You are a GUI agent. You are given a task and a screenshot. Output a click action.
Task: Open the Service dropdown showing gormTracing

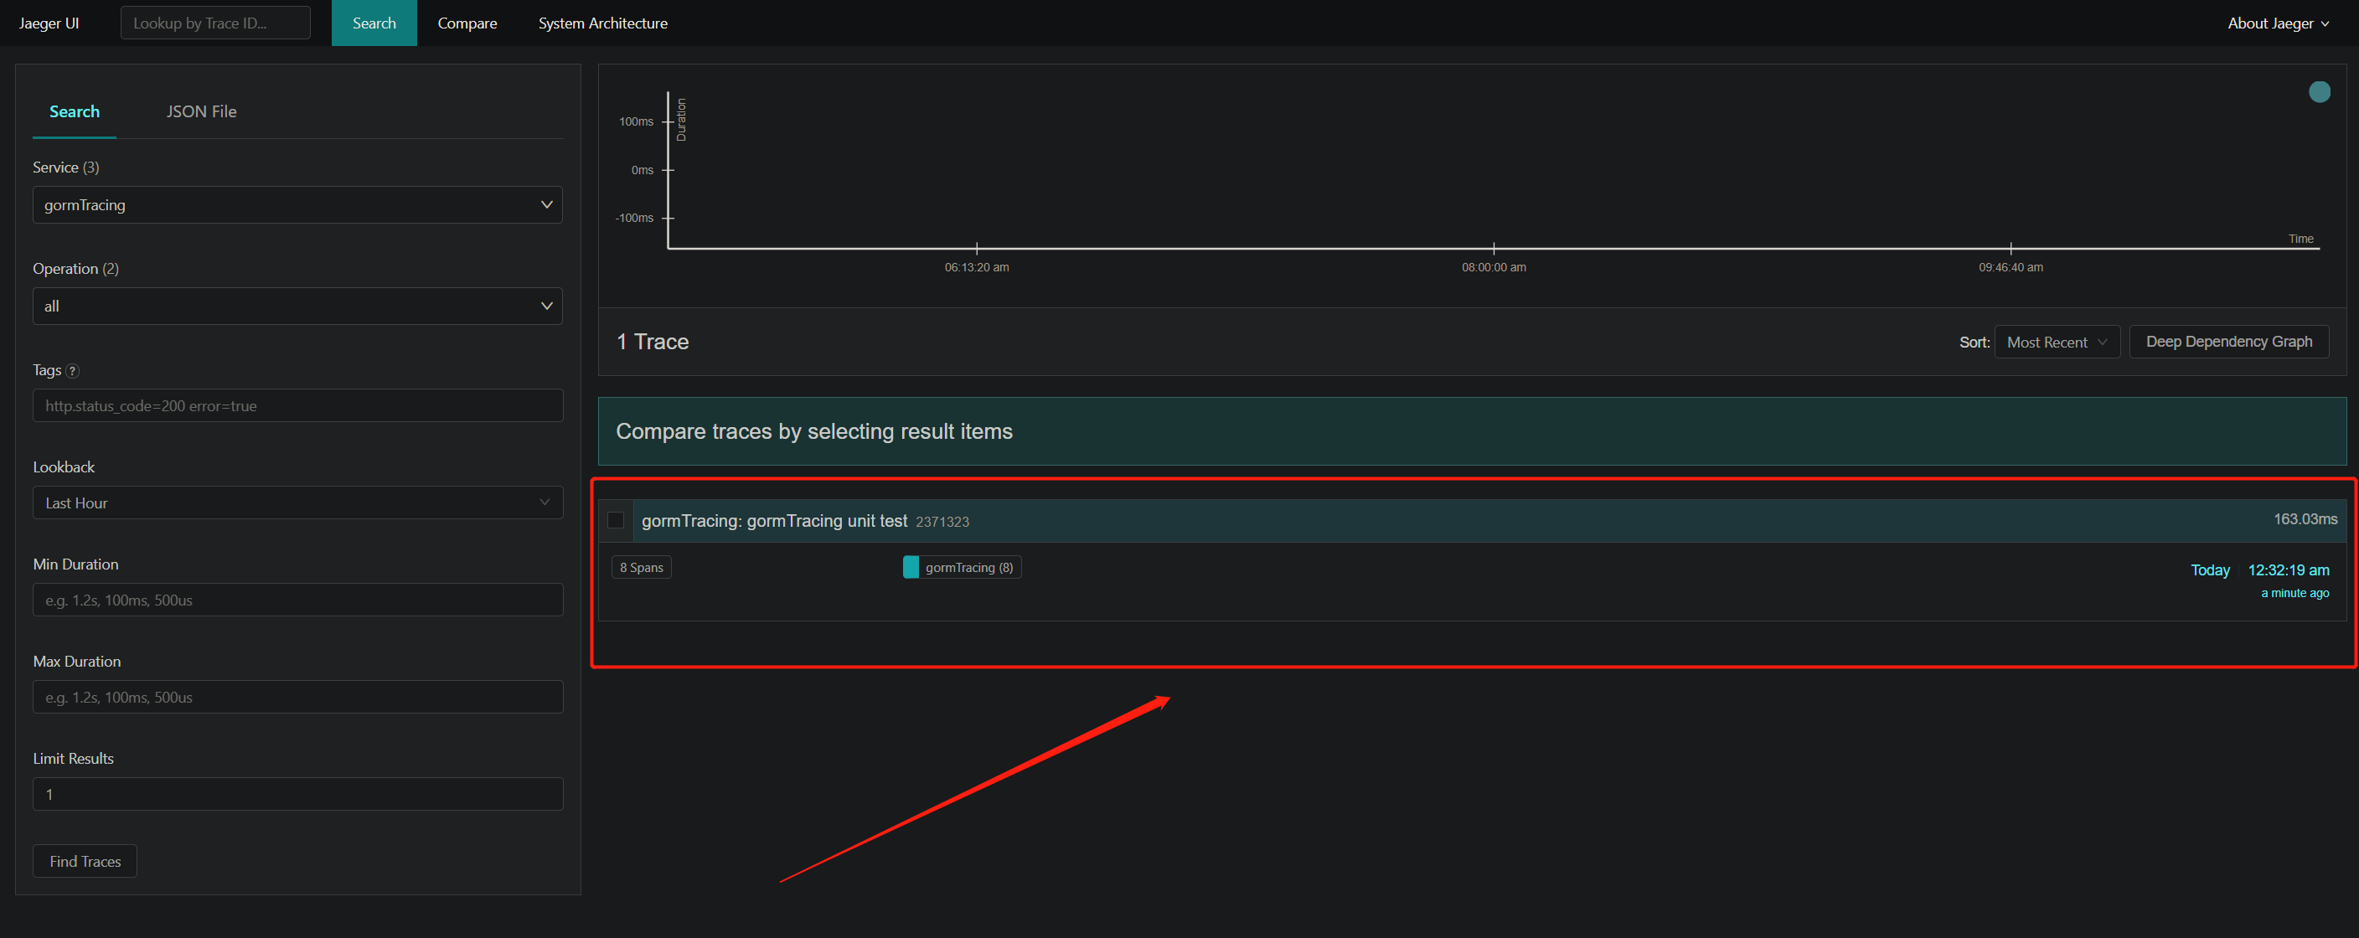(297, 204)
